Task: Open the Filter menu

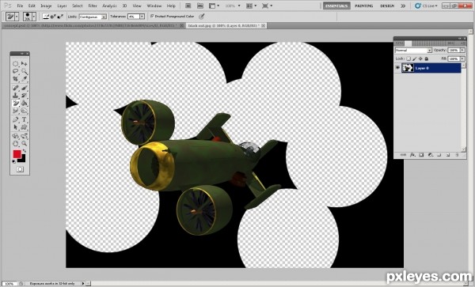Action: click(93, 6)
